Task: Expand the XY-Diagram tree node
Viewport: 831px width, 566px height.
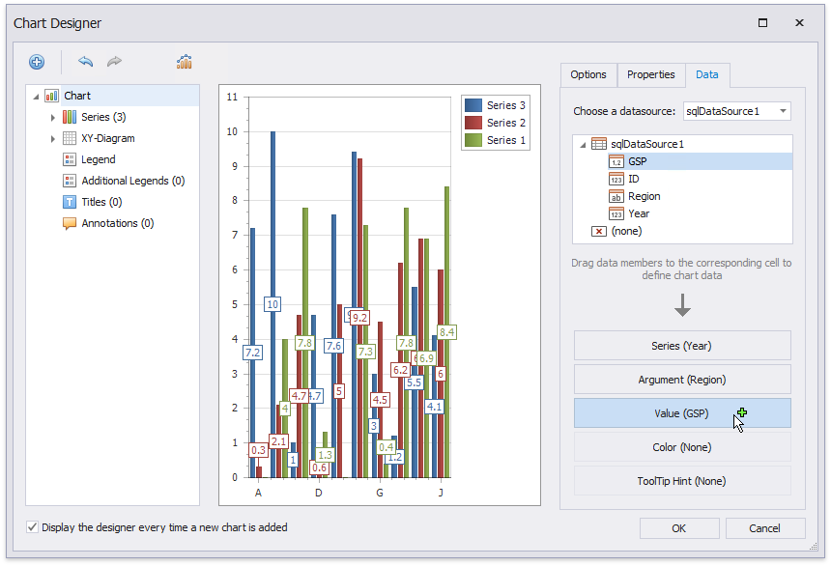Action: [x=53, y=139]
